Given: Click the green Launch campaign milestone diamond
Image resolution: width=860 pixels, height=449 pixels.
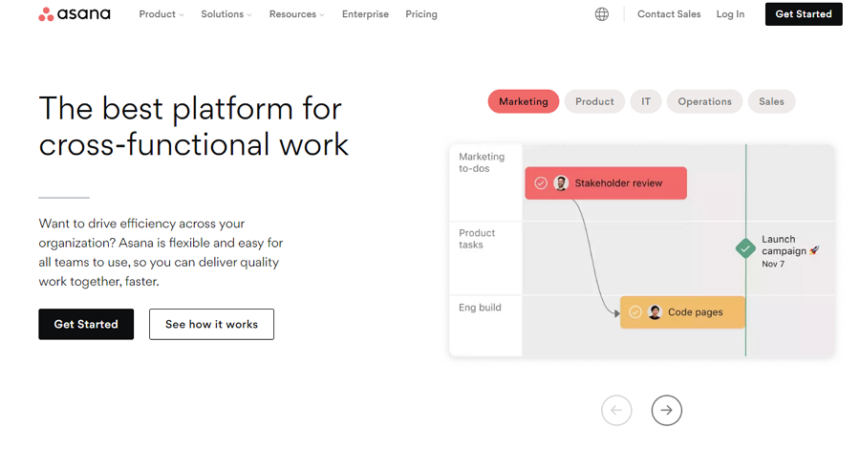Looking at the screenshot, I should point(745,248).
